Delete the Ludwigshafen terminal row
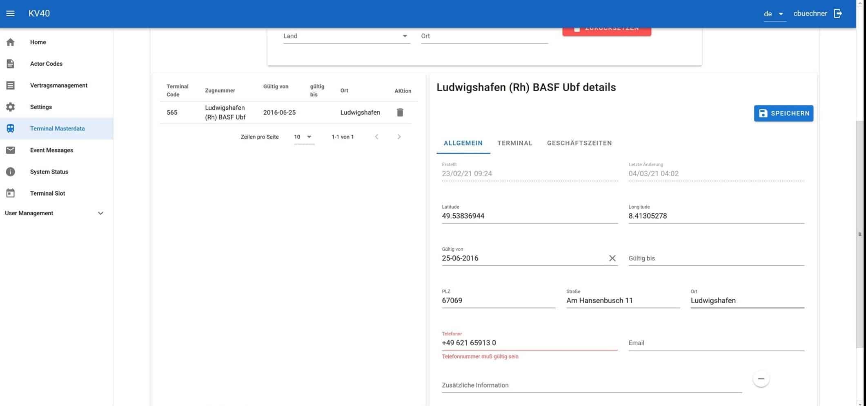 coord(400,113)
